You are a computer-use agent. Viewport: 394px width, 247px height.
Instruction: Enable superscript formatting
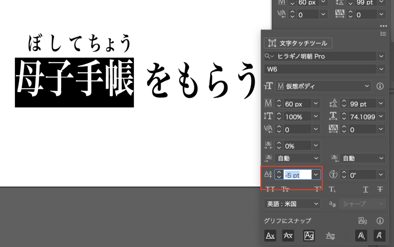pos(317,189)
